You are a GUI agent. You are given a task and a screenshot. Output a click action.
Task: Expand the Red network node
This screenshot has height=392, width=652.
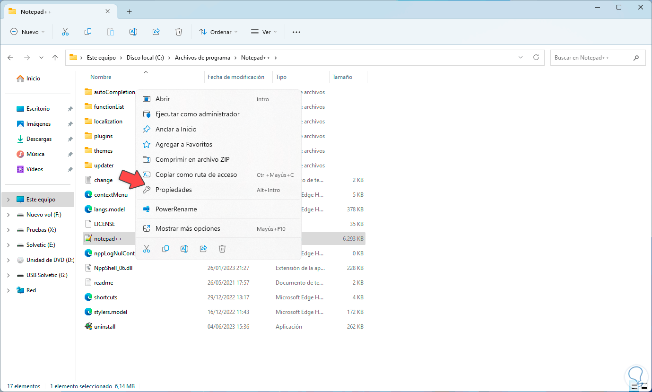click(x=9, y=290)
